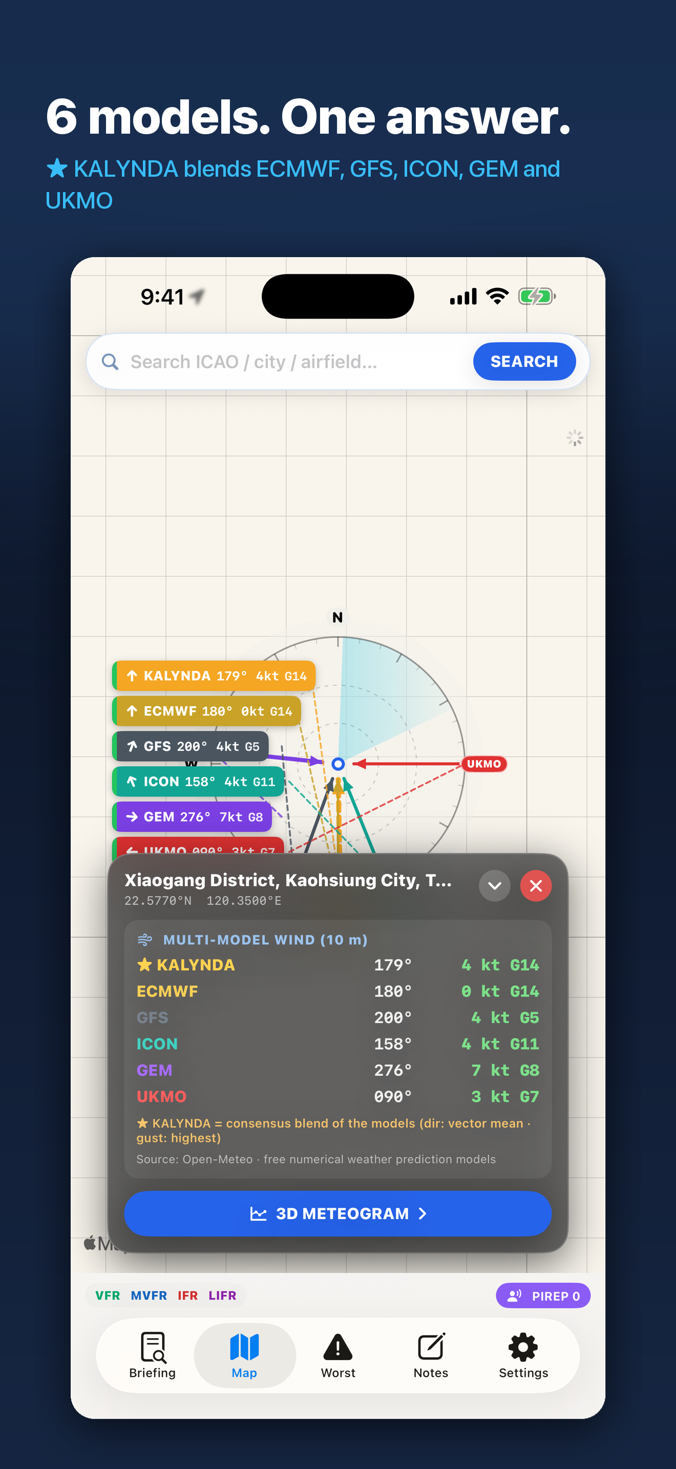Switch to the Map tab
Image resolution: width=676 pixels, height=1469 pixels.
pos(244,1355)
